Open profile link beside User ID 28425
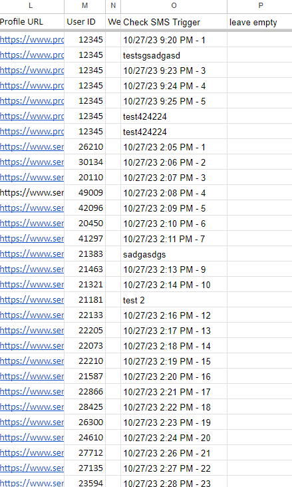Image resolution: width=292 pixels, height=487 pixels. (32, 407)
